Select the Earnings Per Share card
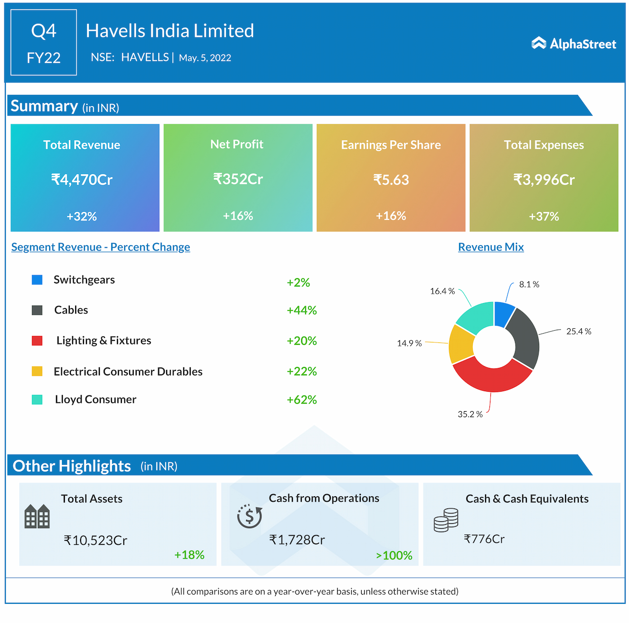629x623 pixels. tap(391, 178)
